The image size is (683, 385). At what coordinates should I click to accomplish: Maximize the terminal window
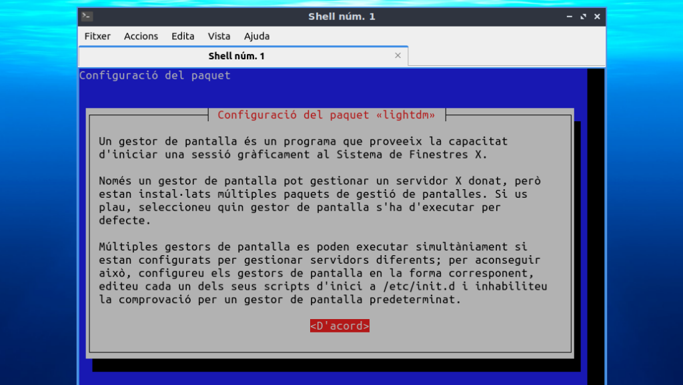[x=584, y=17]
